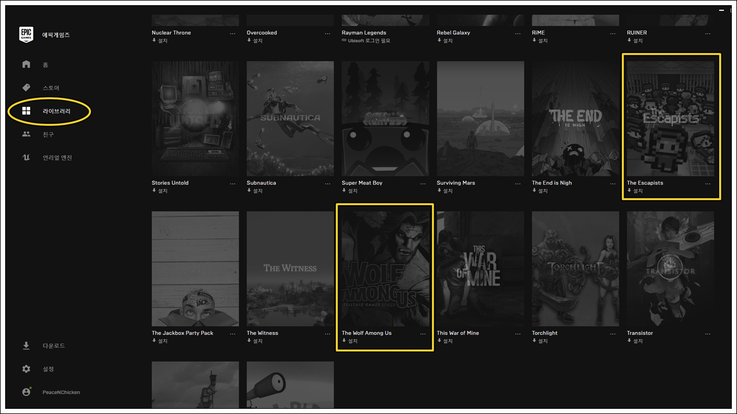Open options menu for The Witness

pos(328,333)
